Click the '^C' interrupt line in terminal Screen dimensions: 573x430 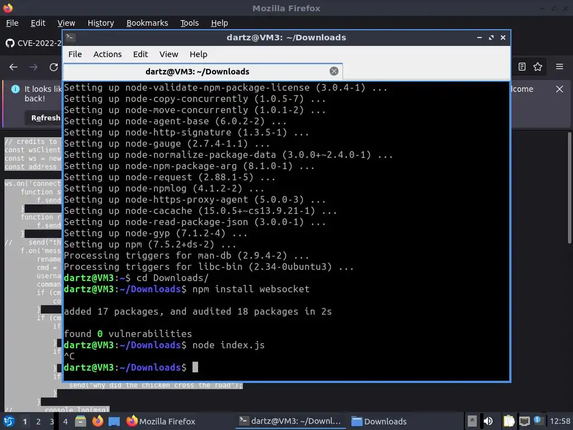(69, 356)
